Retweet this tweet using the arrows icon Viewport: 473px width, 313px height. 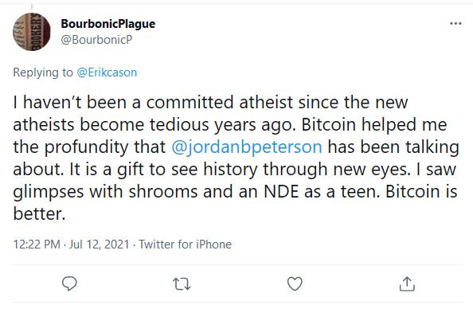182,284
